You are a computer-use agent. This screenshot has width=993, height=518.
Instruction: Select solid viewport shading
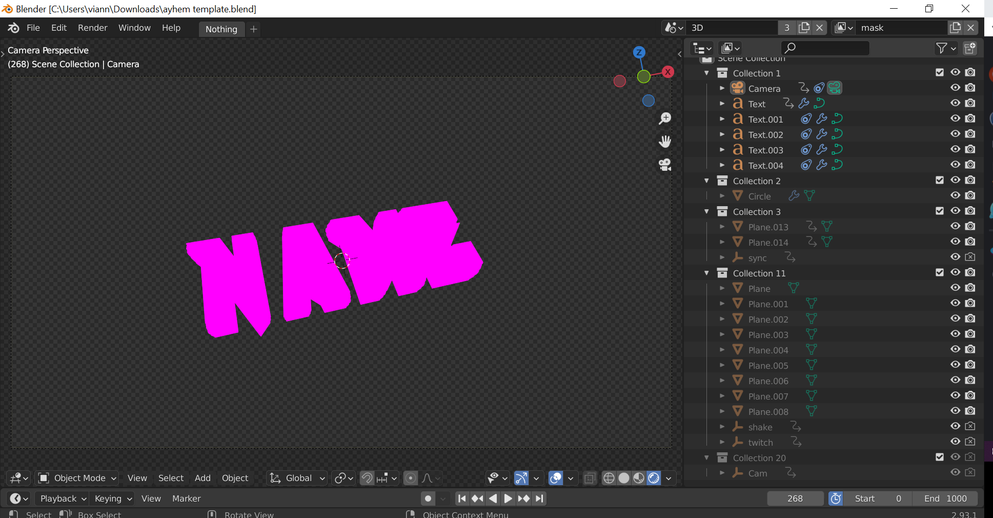pyautogui.click(x=624, y=478)
